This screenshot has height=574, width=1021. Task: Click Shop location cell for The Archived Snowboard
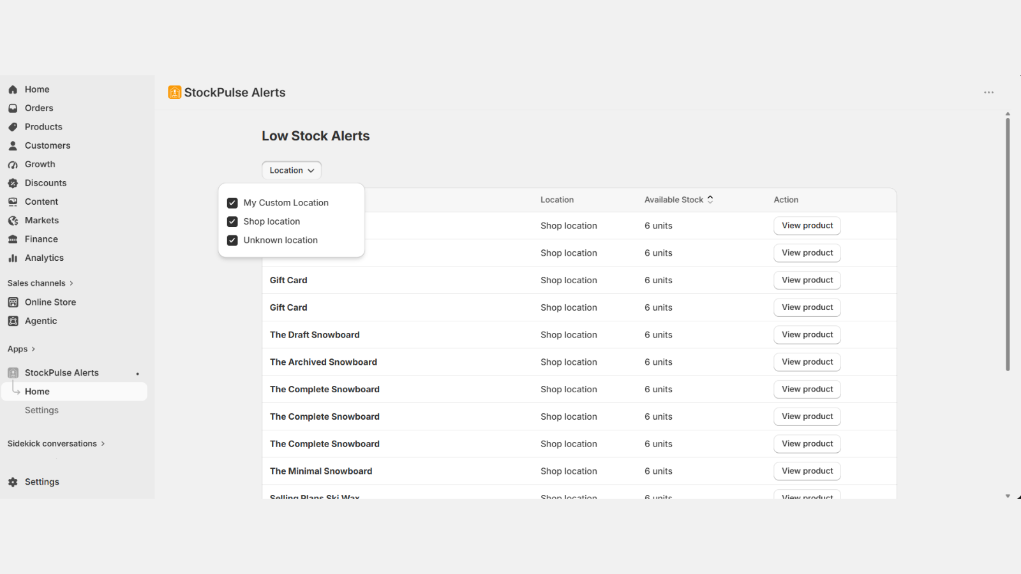point(569,362)
